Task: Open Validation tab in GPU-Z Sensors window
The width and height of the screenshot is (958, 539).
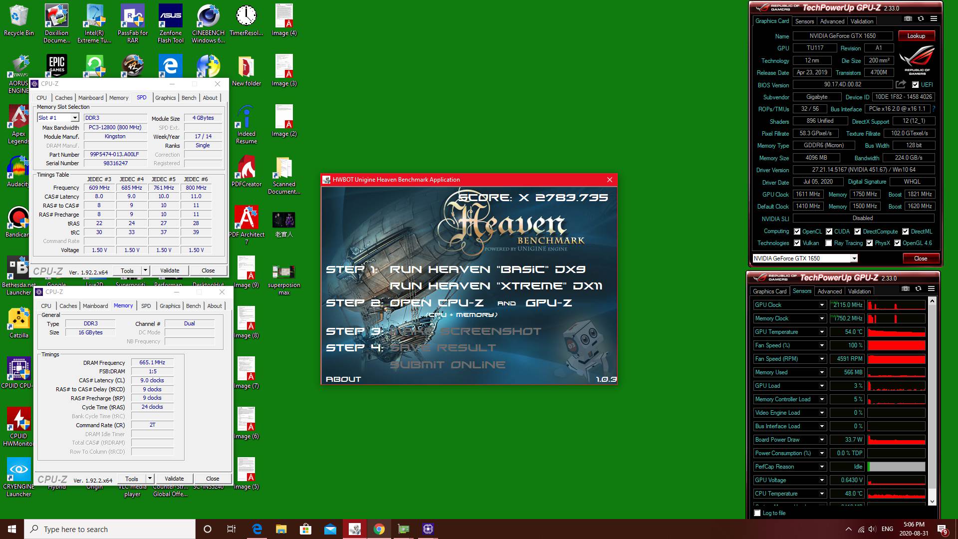Action: click(859, 291)
